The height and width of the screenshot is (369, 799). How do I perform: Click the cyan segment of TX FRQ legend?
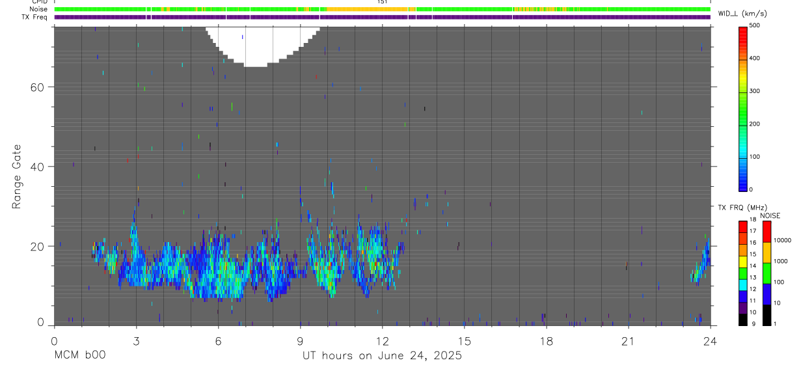pyautogui.click(x=743, y=285)
